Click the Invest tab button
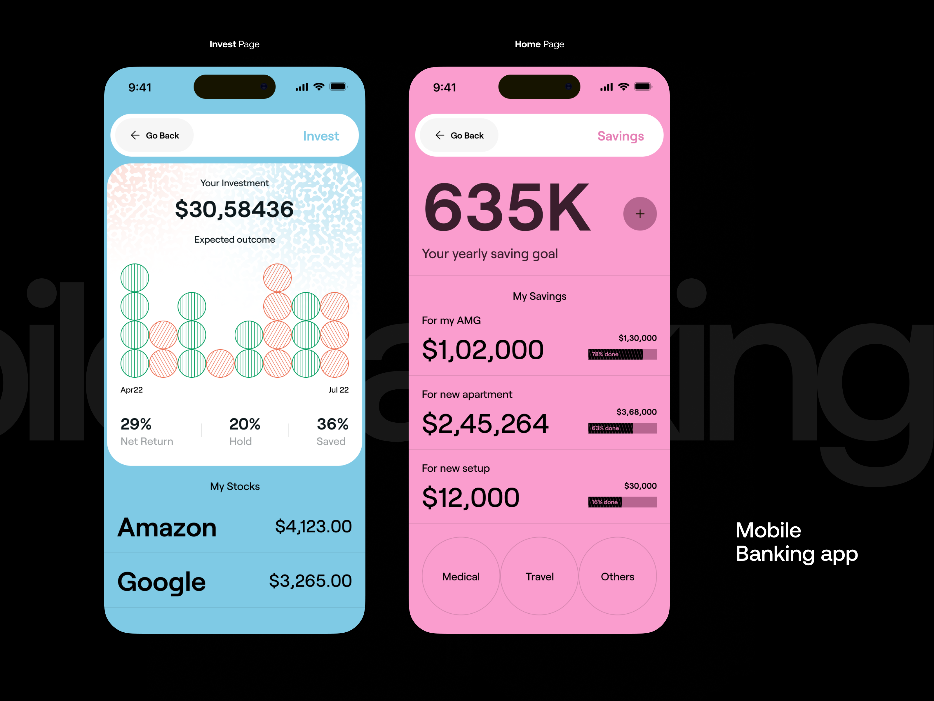Viewport: 934px width, 701px height. click(321, 136)
